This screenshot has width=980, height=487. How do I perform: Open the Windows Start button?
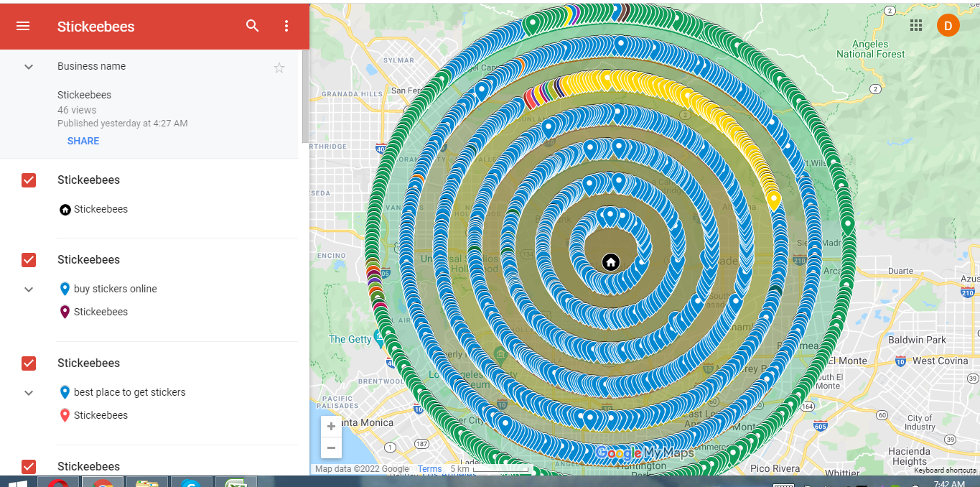point(17,483)
